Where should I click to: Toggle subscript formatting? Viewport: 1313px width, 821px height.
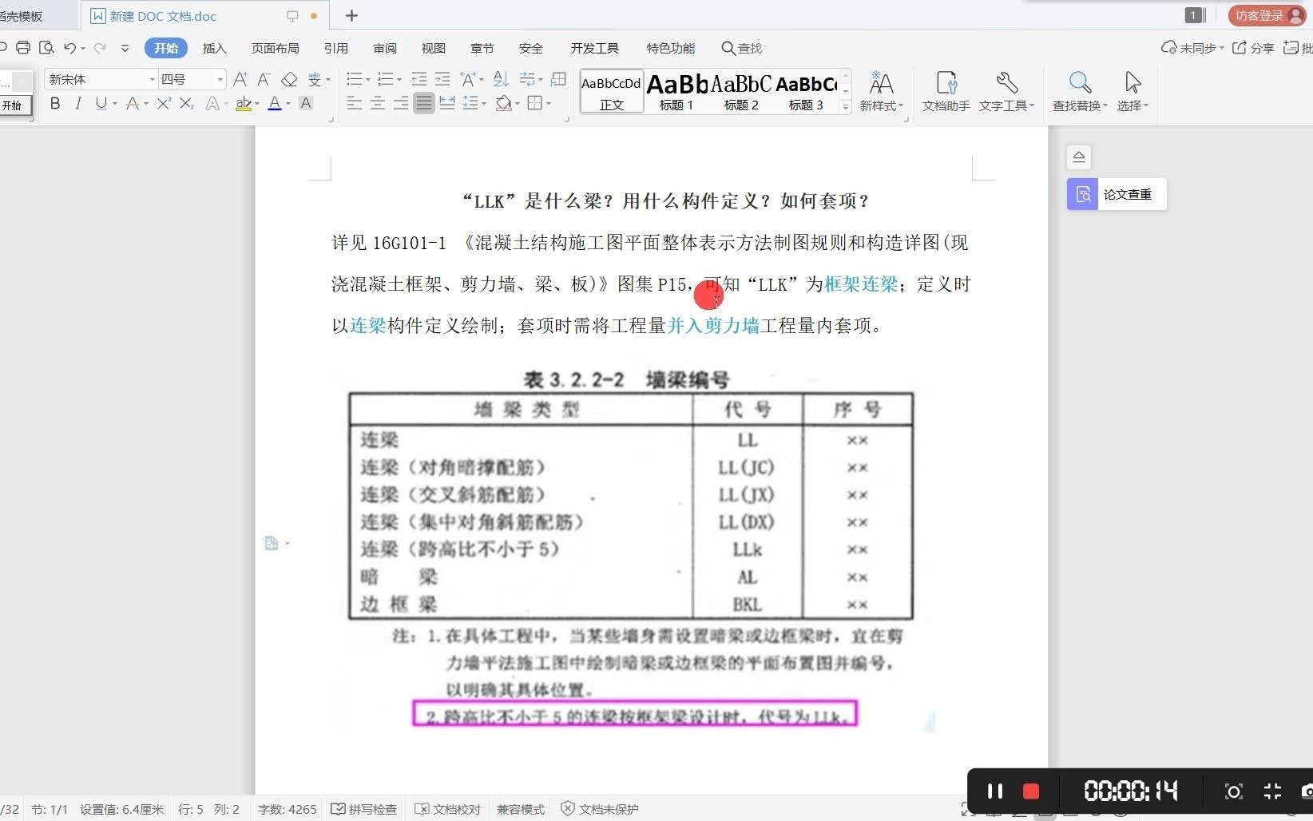(186, 104)
